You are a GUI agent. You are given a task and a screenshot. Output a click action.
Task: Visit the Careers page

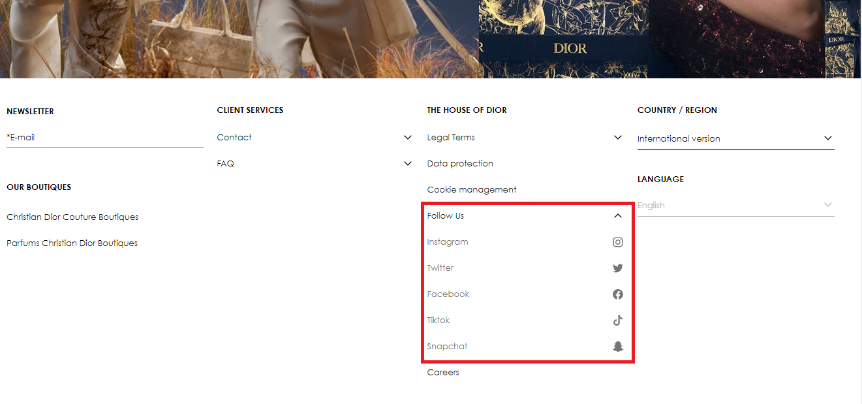point(443,373)
